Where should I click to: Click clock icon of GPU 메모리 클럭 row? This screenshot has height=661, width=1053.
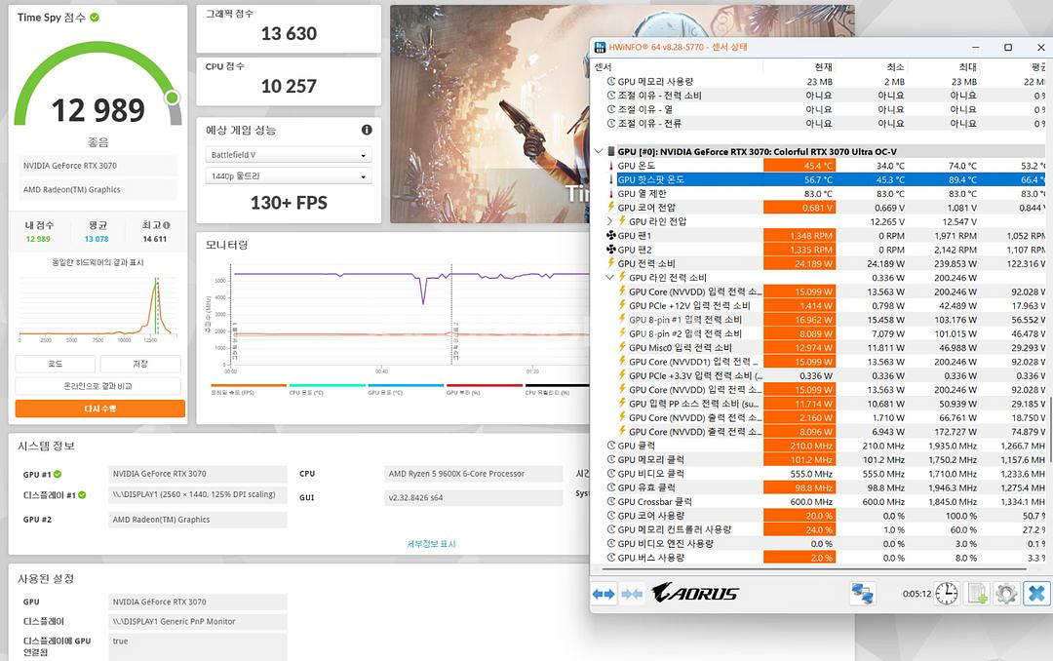[611, 459]
